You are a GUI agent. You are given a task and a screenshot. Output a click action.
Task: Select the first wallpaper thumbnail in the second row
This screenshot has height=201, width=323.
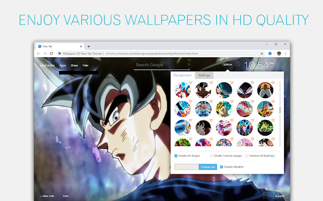[x=183, y=109]
